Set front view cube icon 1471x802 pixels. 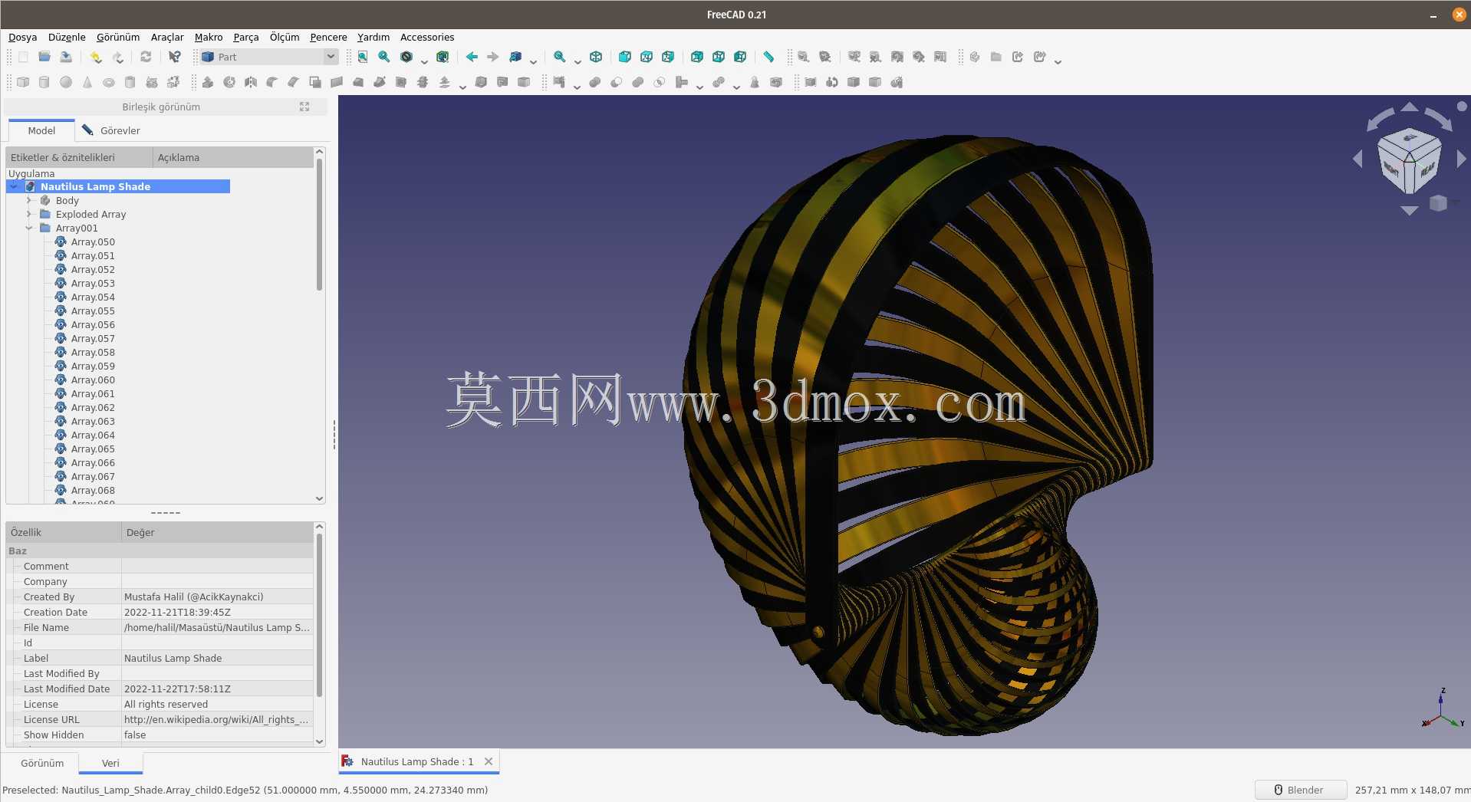click(625, 57)
